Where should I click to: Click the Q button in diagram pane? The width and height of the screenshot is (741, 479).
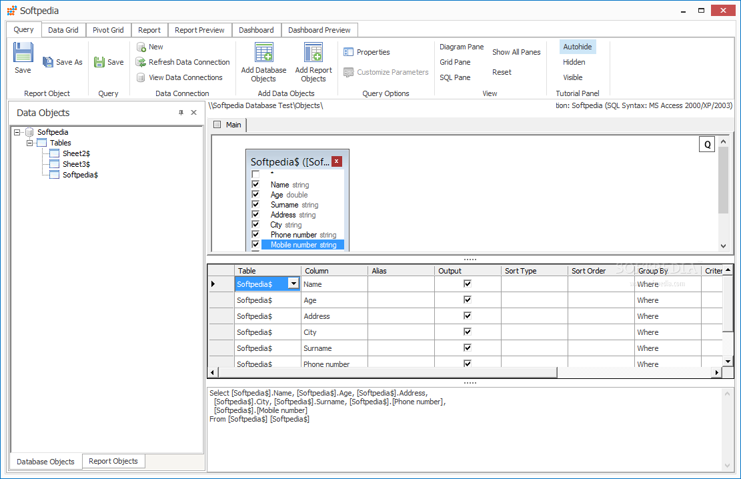[x=707, y=145]
